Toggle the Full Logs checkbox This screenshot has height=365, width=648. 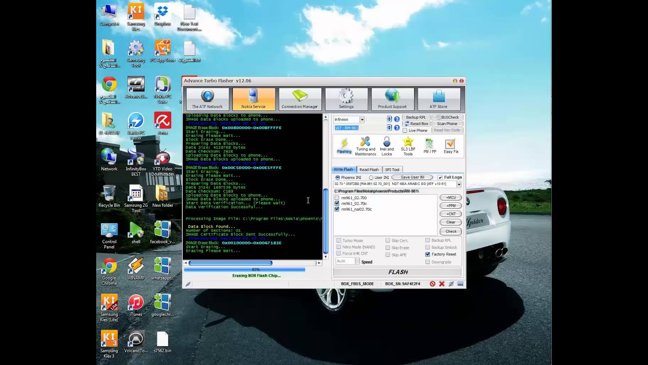click(440, 177)
